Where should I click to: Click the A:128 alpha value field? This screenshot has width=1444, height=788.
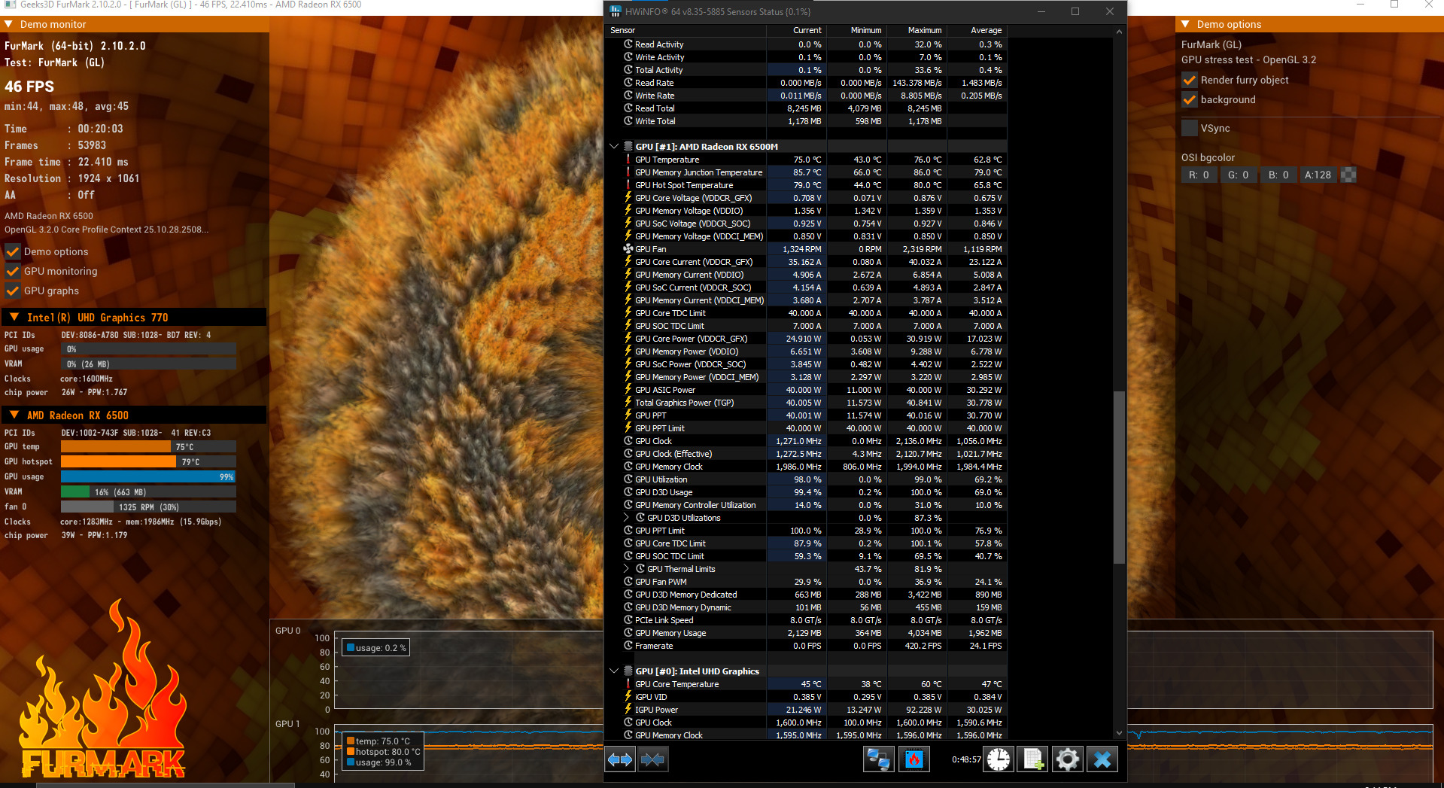pyautogui.click(x=1318, y=175)
